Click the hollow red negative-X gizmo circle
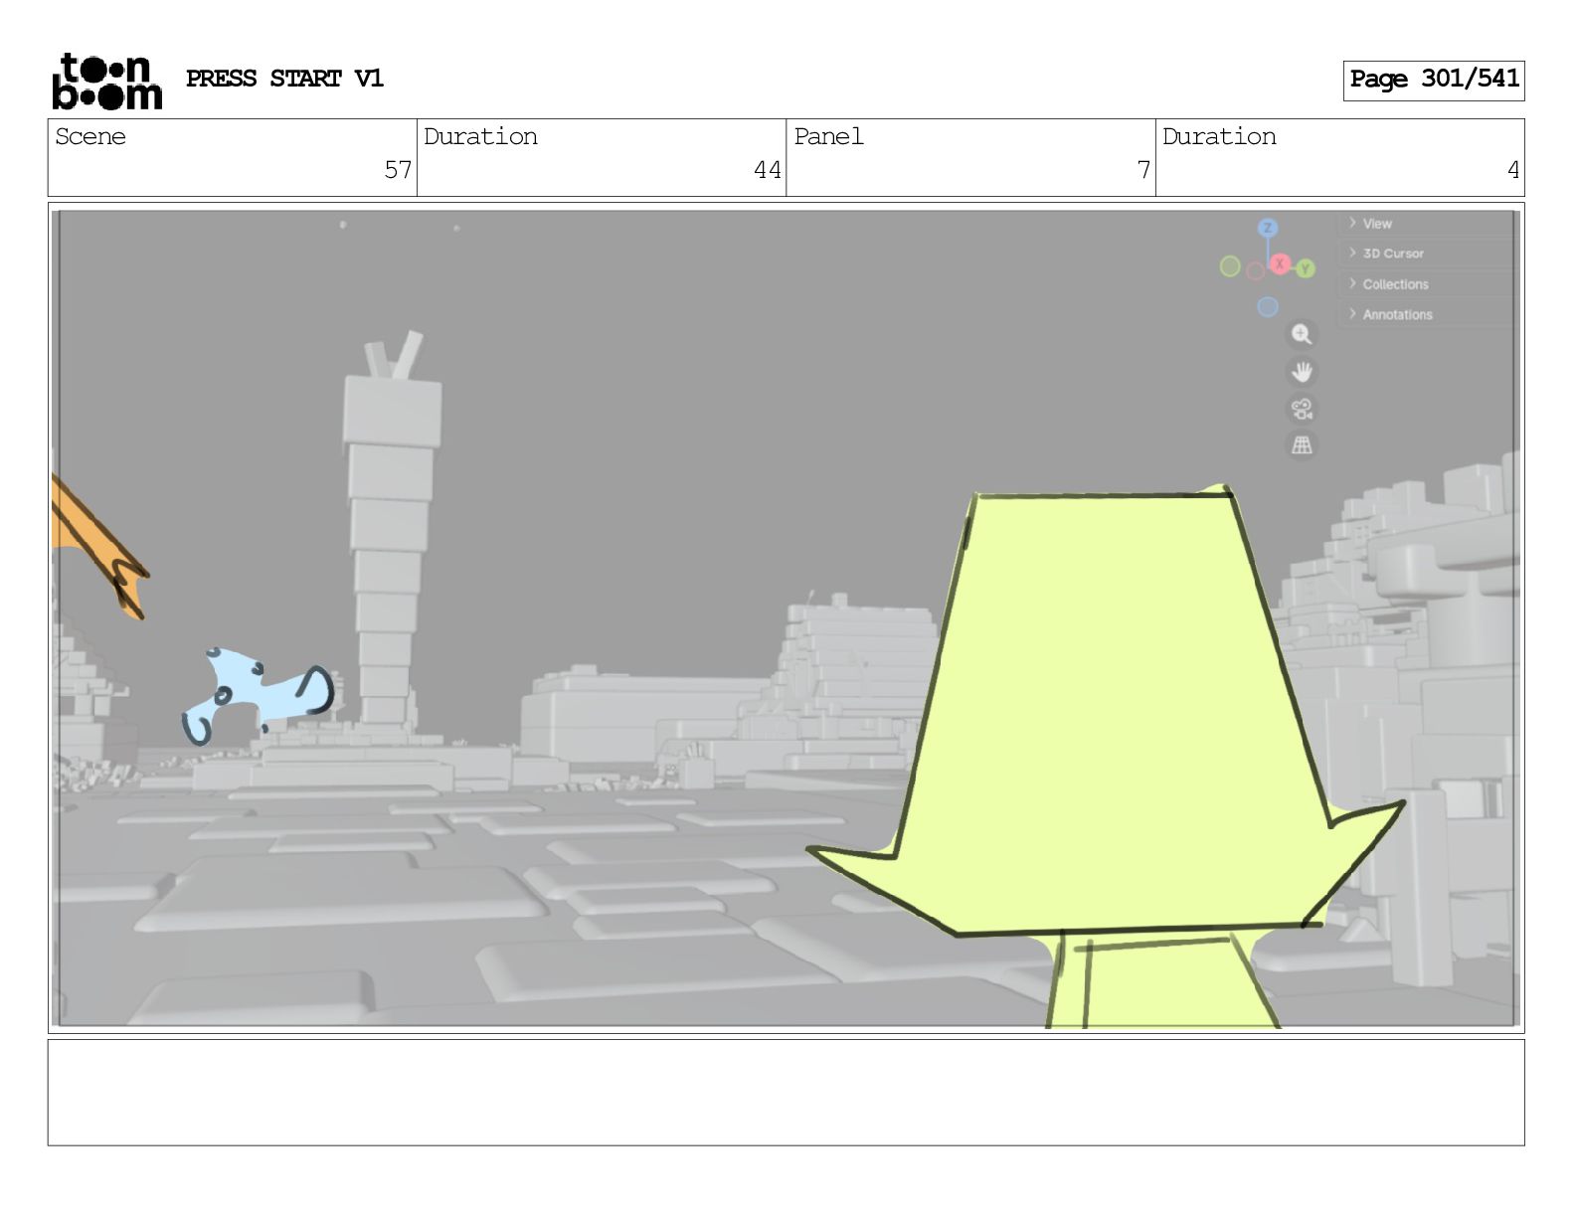This screenshot has height=1217, width=1575. tap(1255, 270)
